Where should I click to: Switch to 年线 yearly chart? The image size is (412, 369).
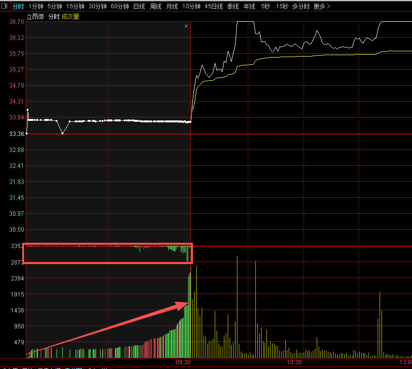[x=249, y=6]
